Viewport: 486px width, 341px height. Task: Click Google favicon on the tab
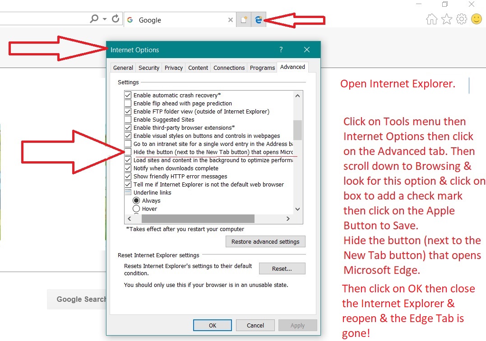pos(130,20)
